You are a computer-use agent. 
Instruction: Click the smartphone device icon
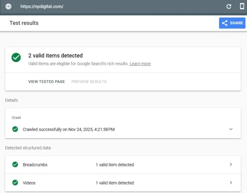(x=242, y=6)
